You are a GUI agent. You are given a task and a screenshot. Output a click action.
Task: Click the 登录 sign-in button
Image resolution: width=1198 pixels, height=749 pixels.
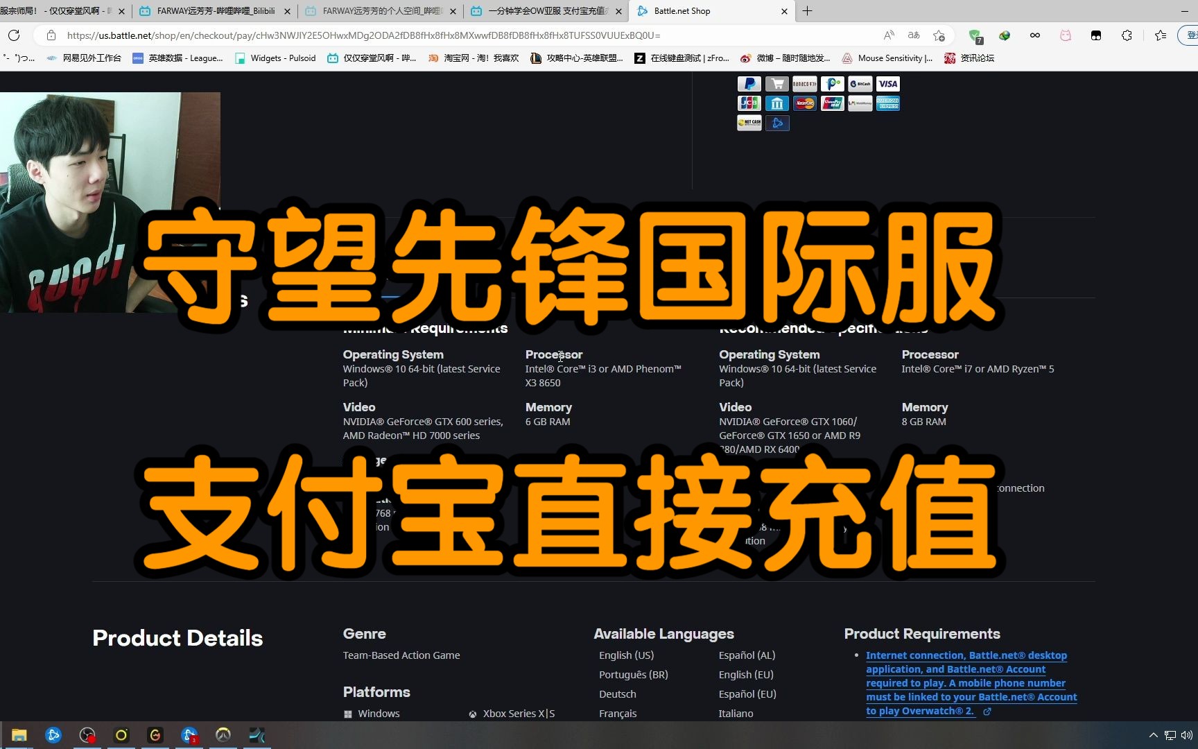(x=1189, y=35)
